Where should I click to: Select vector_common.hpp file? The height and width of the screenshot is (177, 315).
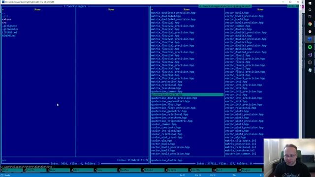[237, 26]
